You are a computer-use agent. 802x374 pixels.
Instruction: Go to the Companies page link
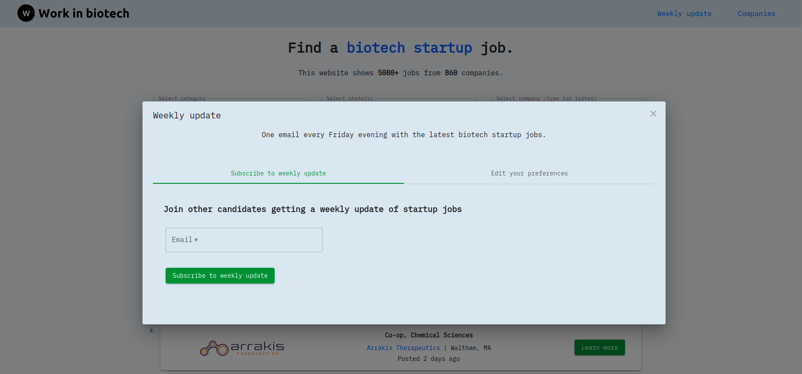756,14
